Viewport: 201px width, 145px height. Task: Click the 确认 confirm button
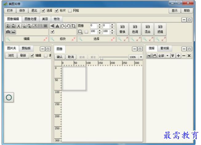click(x=59, y=57)
